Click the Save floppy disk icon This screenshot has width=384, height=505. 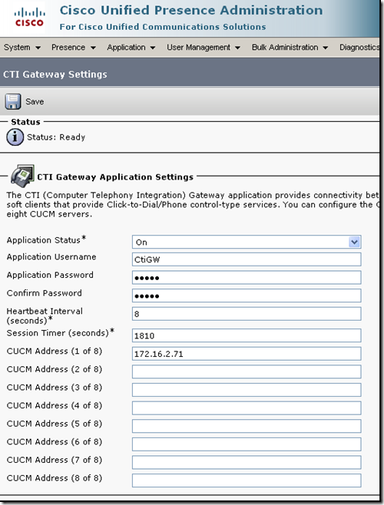[x=13, y=101]
